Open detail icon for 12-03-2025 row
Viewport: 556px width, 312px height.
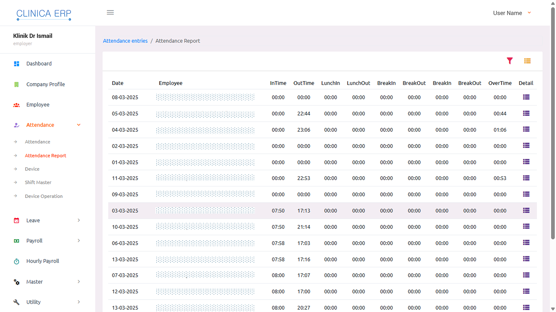[x=526, y=291]
